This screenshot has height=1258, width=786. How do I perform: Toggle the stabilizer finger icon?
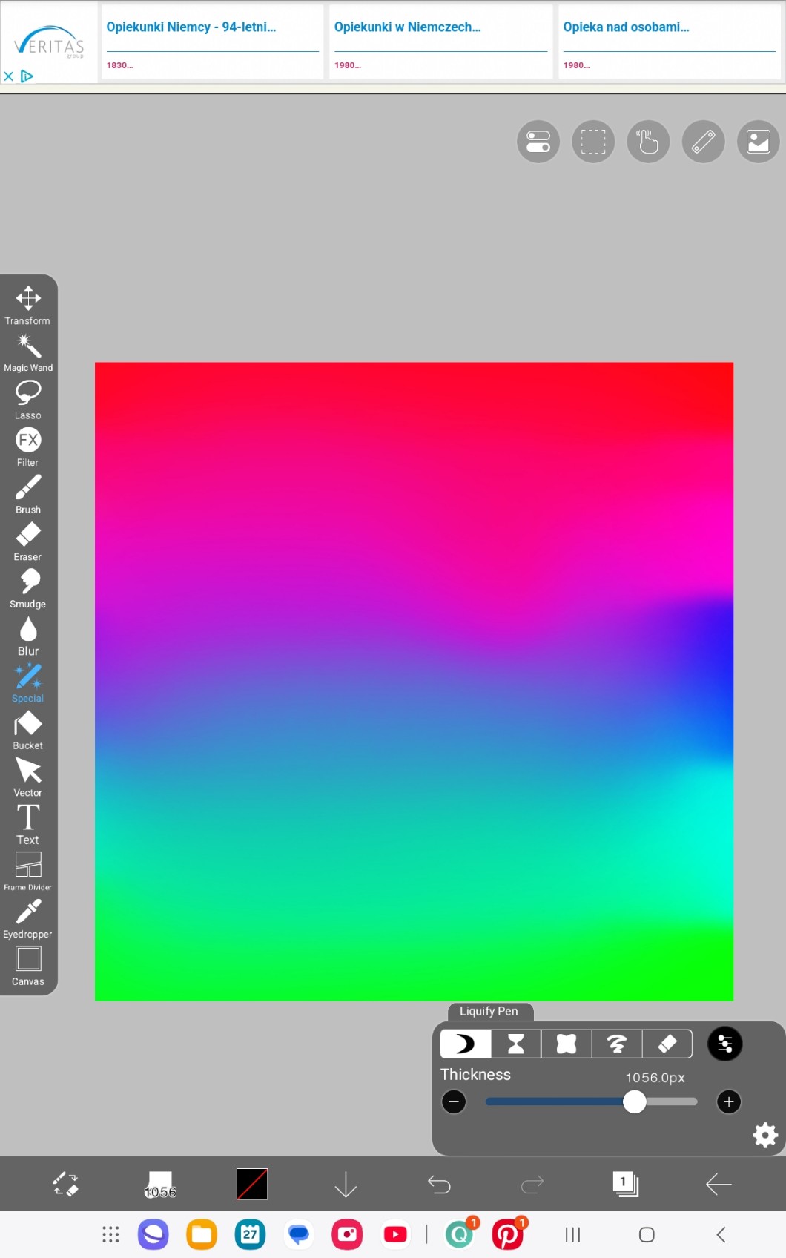648,142
